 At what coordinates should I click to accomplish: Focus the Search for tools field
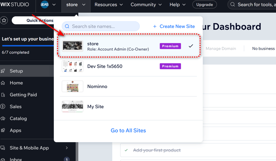[252, 4]
